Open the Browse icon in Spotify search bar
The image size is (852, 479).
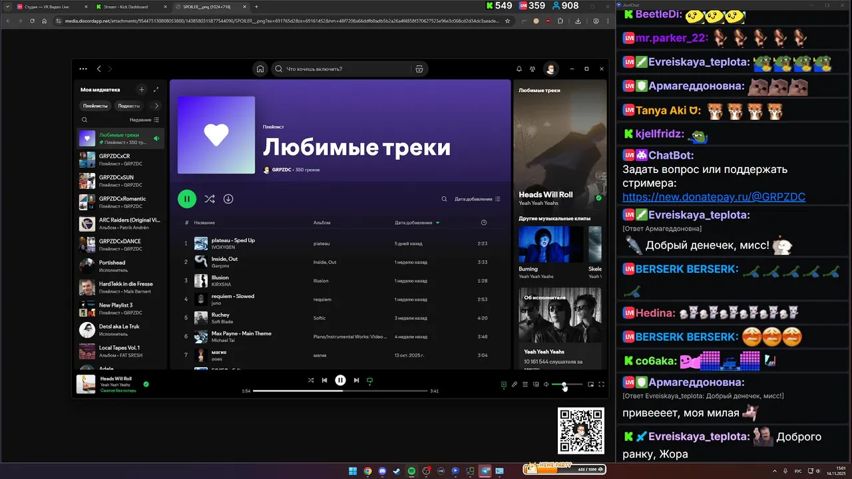click(419, 69)
